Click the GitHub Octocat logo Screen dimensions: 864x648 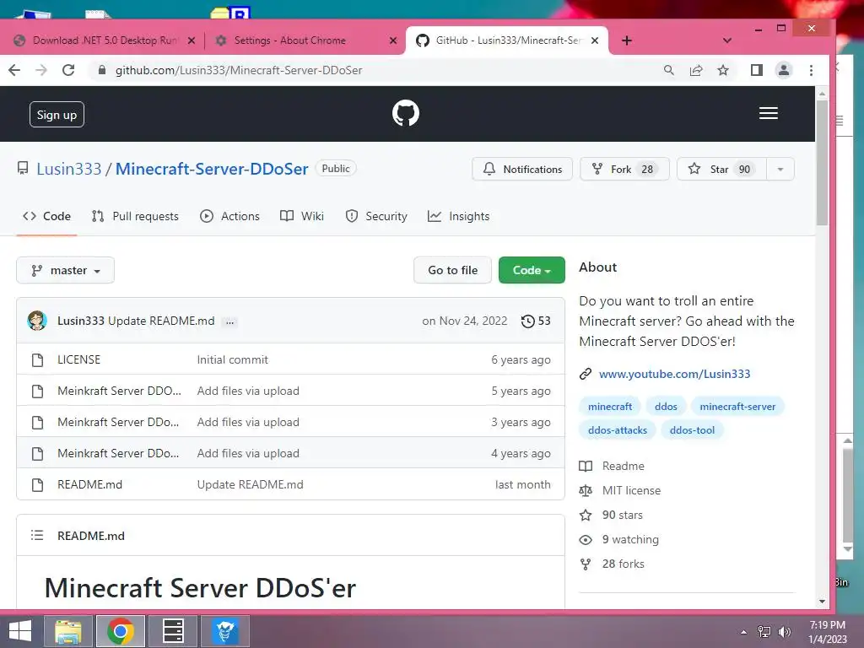406,114
